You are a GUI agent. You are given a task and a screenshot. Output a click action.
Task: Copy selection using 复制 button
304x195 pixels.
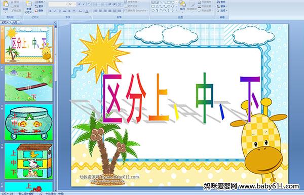(15, 7)
